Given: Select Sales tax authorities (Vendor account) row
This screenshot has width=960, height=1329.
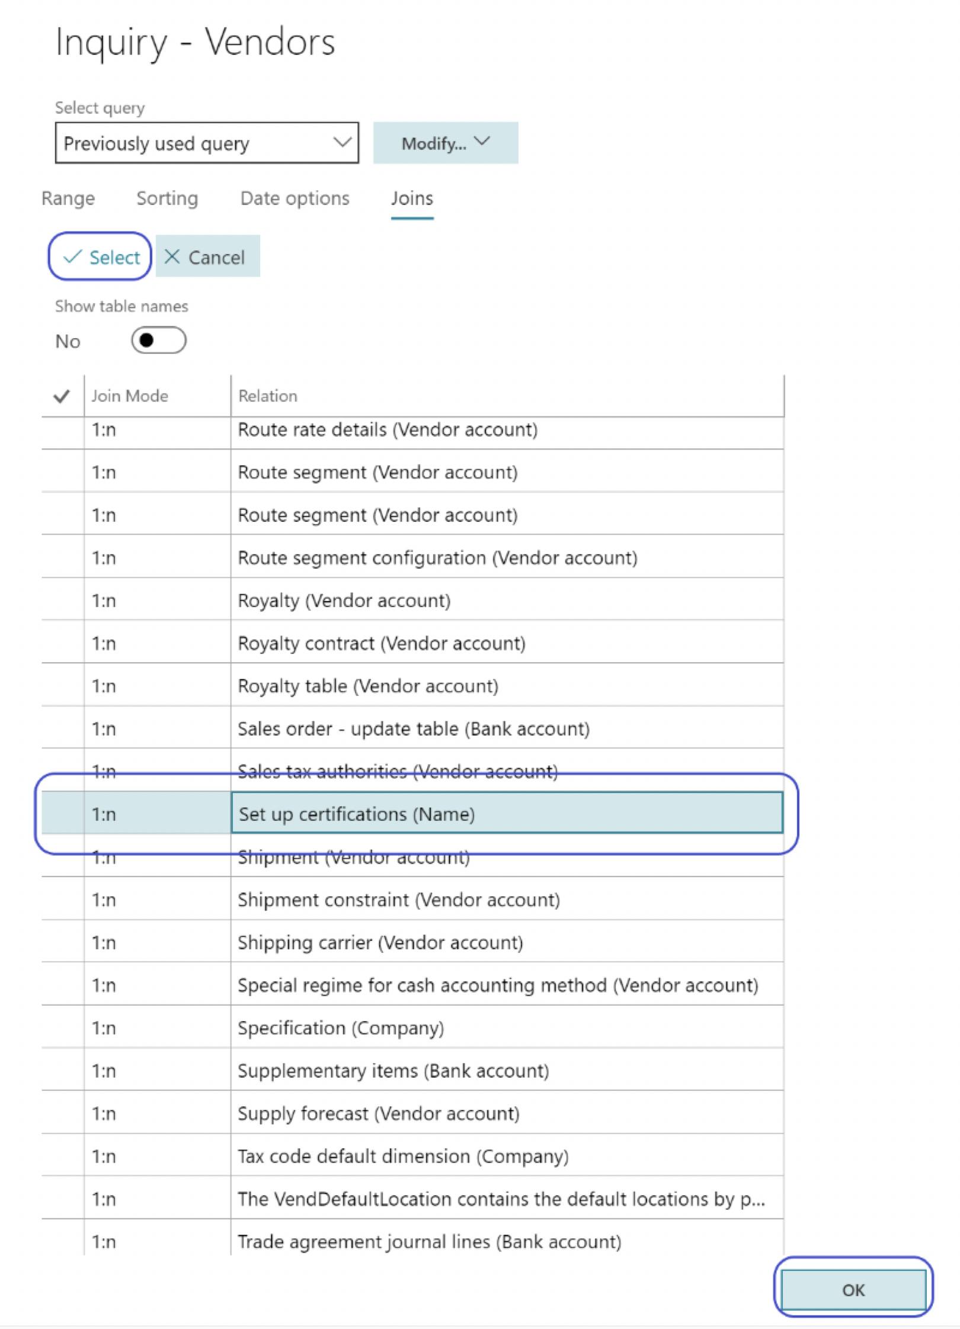Looking at the screenshot, I should (413, 771).
